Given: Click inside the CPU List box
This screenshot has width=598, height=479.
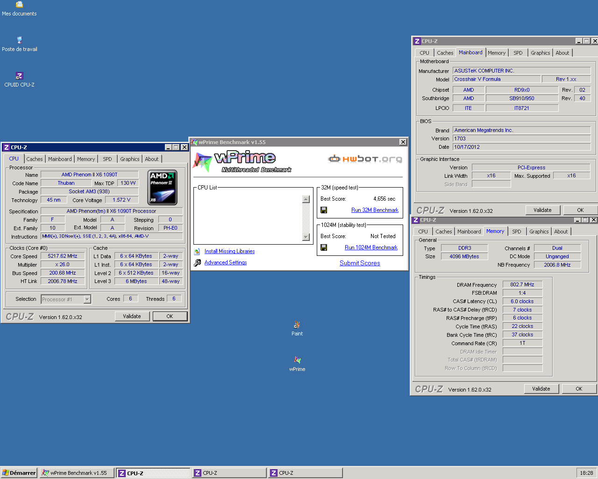Looking at the screenshot, I should coord(252,218).
